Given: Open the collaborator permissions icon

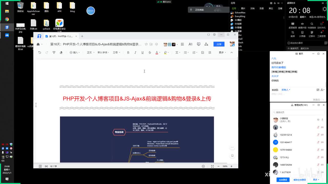Looking at the screenshot, I should tap(206, 44).
